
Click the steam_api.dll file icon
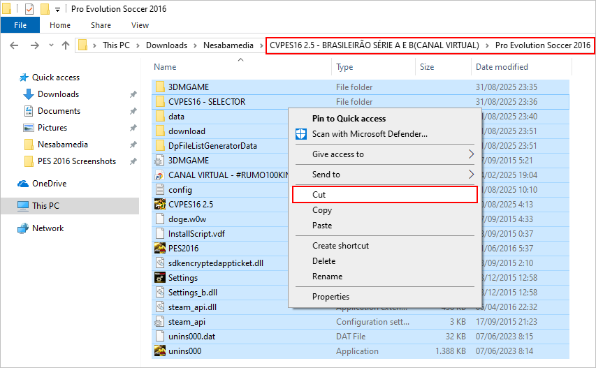point(160,307)
